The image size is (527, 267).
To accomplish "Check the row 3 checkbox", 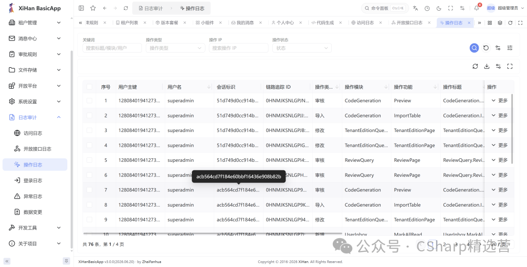I will pos(89,131).
